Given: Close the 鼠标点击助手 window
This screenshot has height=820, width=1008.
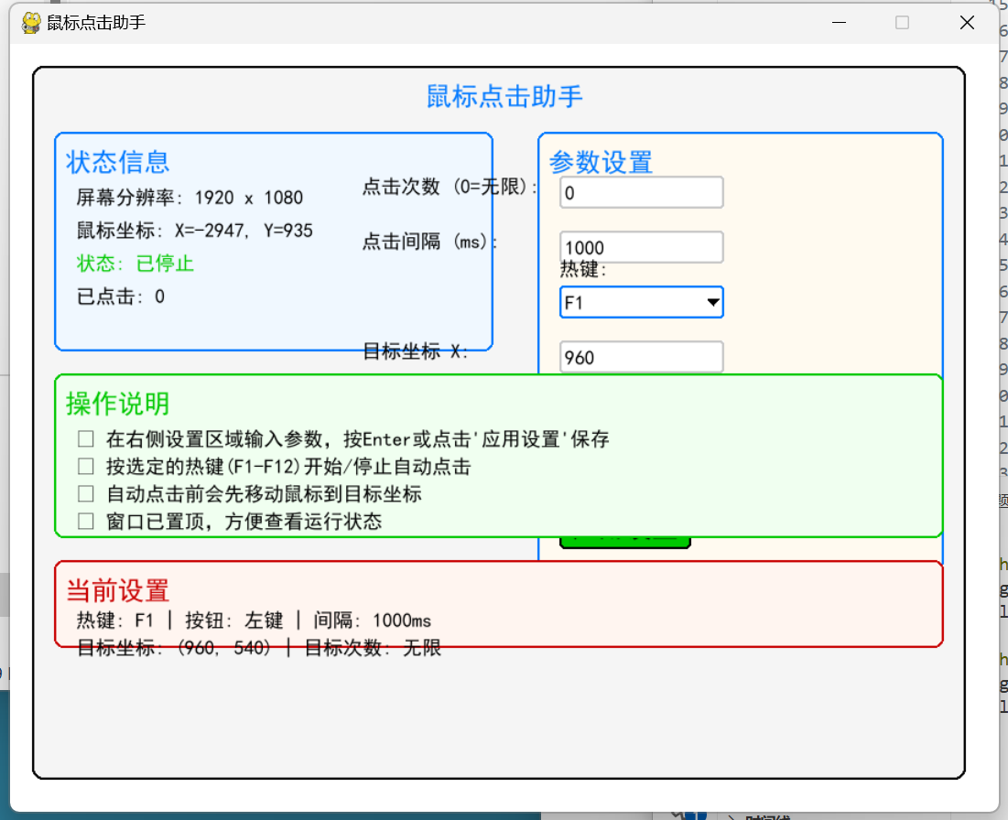Looking at the screenshot, I should coord(966,23).
